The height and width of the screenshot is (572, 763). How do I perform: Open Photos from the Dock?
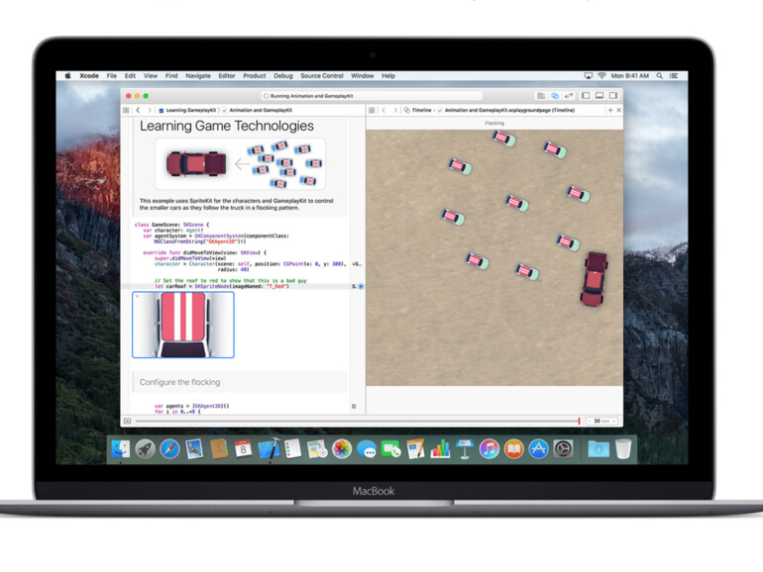342,448
